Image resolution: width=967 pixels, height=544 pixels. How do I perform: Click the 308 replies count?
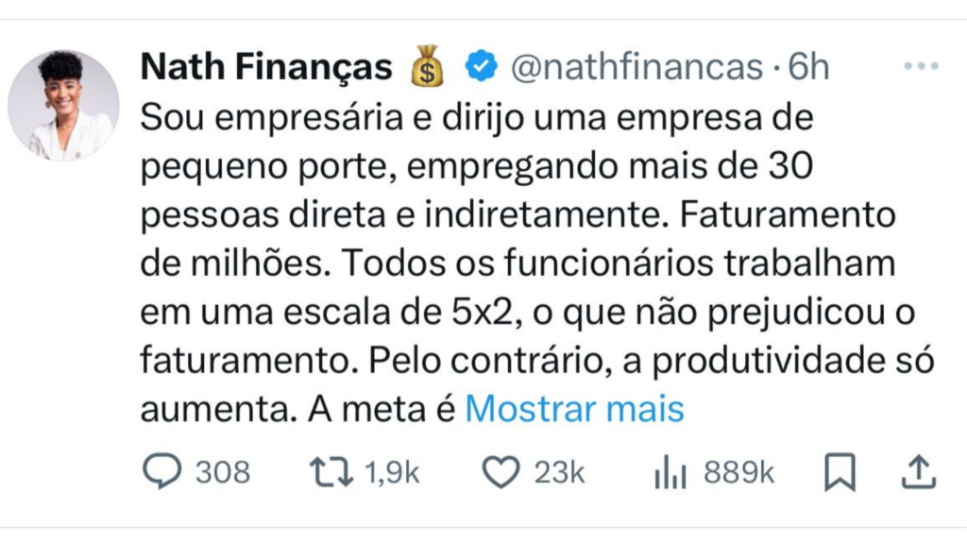(223, 472)
